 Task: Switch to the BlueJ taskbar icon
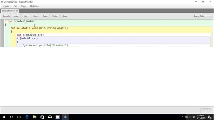point(66,117)
